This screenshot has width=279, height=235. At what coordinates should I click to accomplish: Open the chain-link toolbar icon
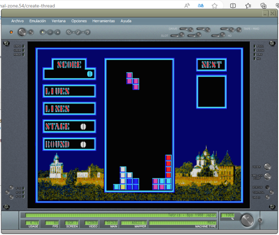coord(69,32)
